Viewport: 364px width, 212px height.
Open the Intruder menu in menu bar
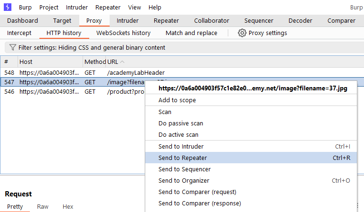click(x=76, y=8)
